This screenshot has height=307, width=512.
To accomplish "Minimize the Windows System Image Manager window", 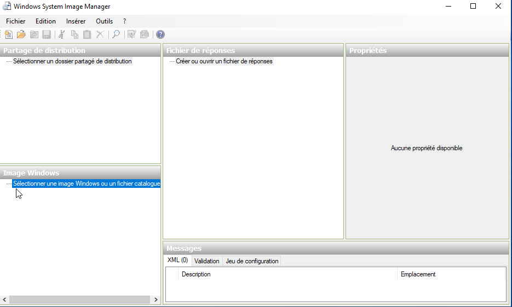I will click(x=448, y=6).
